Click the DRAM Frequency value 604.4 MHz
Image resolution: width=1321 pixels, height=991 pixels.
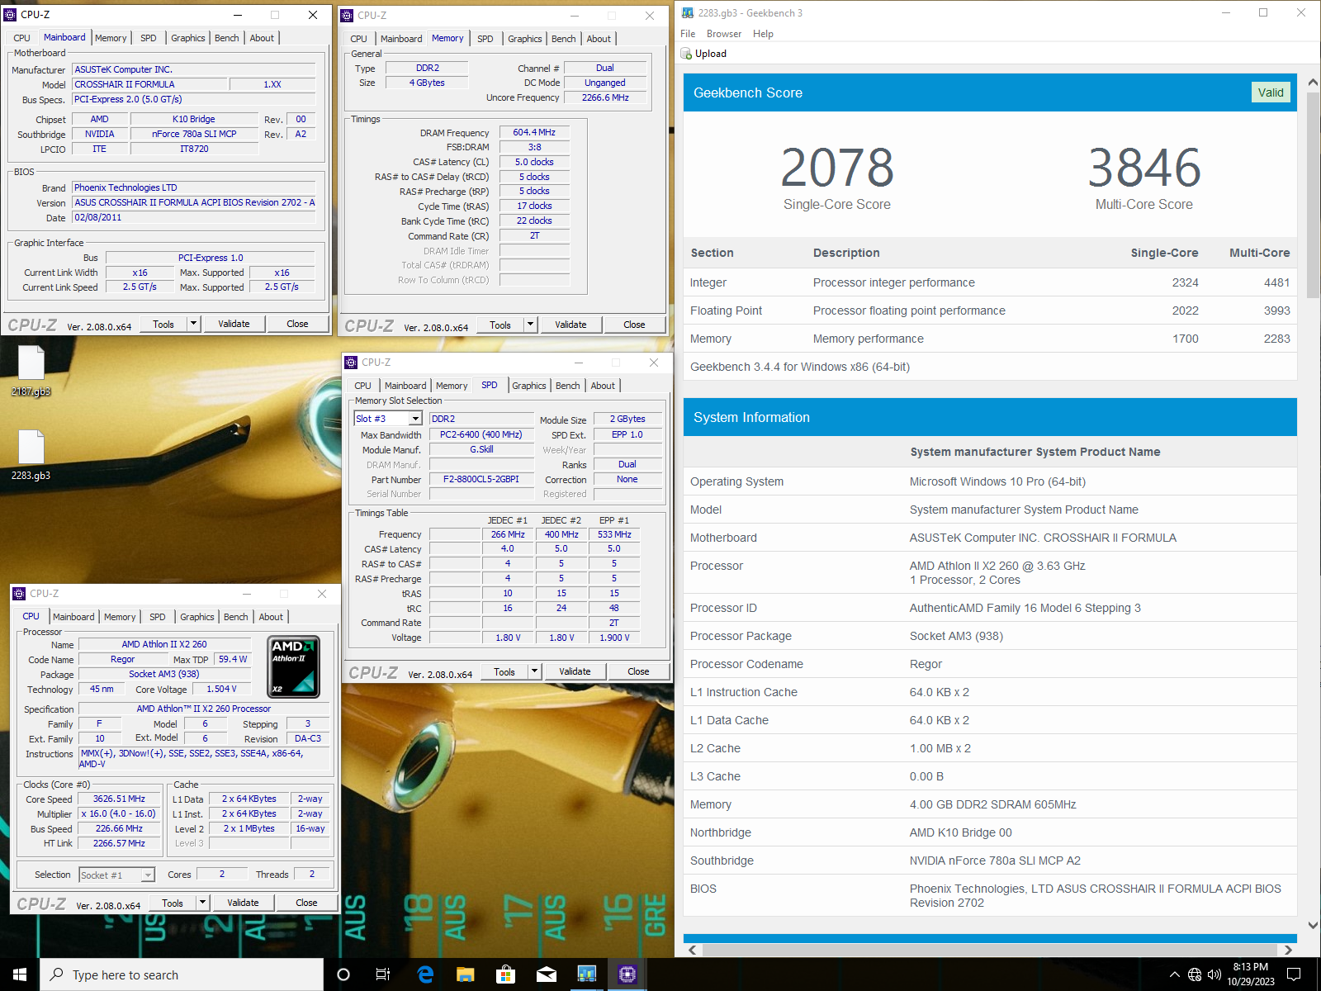[x=534, y=132]
